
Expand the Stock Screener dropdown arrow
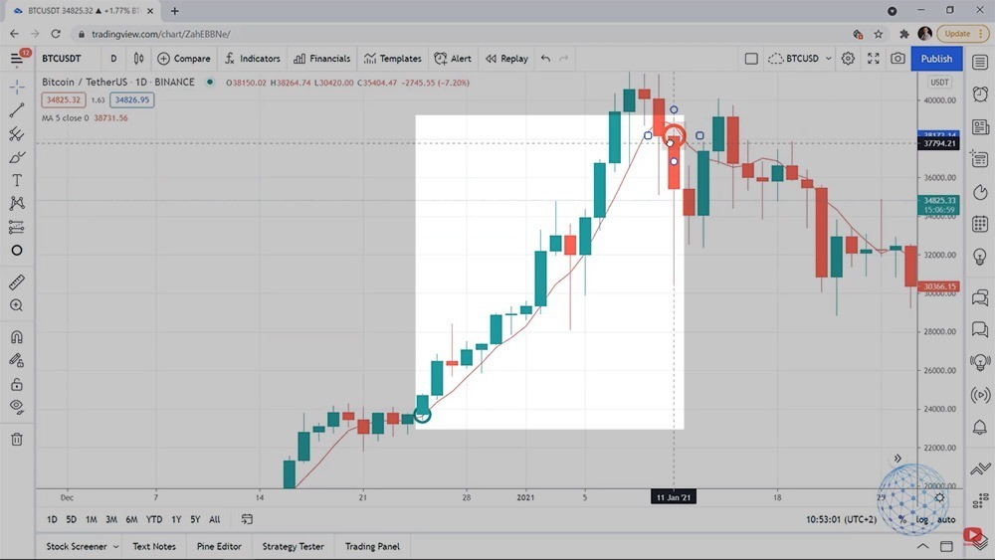click(x=116, y=546)
